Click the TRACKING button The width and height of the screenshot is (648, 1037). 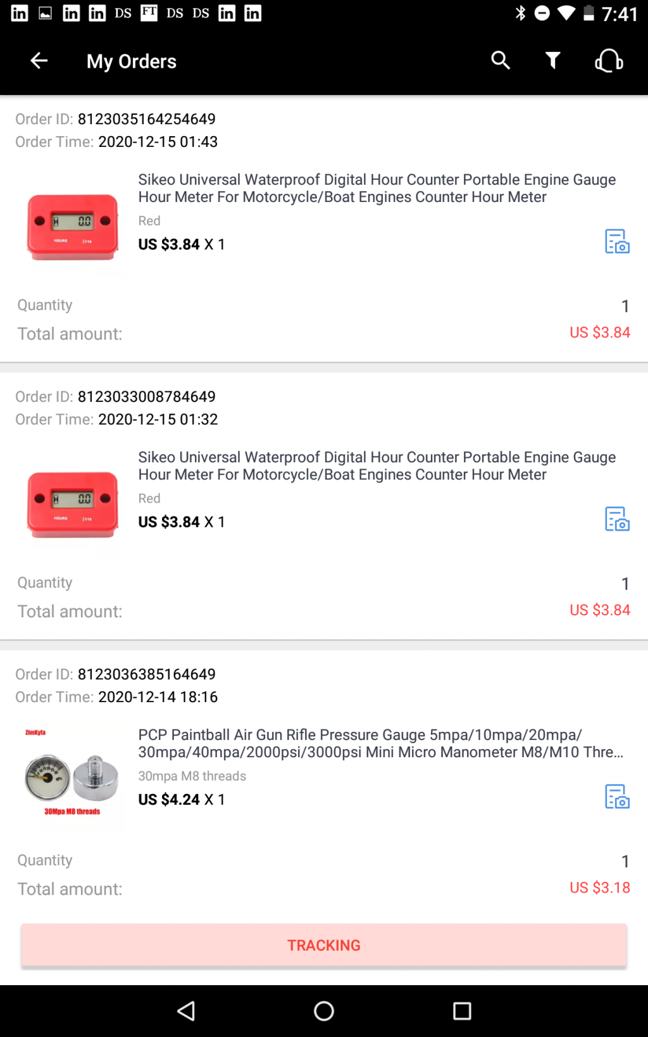(x=324, y=945)
